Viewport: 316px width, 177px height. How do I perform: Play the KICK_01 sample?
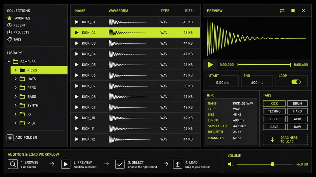pos(77,22)
